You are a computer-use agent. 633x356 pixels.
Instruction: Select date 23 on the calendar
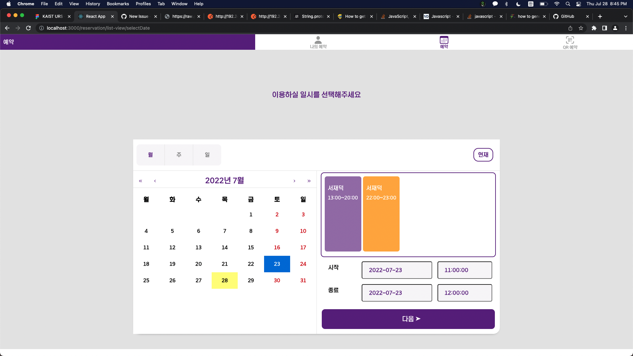tap(277, 264)
